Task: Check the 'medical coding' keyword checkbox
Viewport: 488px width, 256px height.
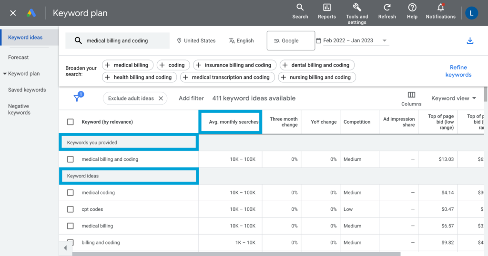Action: (x=71, y=193)
